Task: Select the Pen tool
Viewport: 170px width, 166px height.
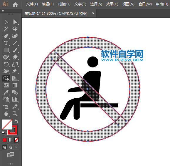Action: pyautogui.click(x=6, y=36)
